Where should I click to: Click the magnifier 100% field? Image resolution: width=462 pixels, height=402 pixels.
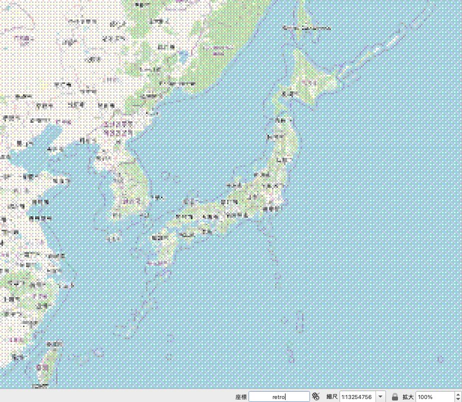pyautogui.click(x=434, y=397)
